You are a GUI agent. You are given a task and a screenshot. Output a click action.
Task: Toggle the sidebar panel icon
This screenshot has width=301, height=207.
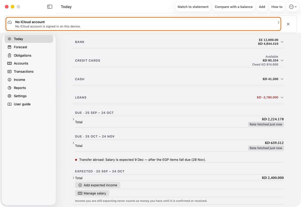coord(49,7)
